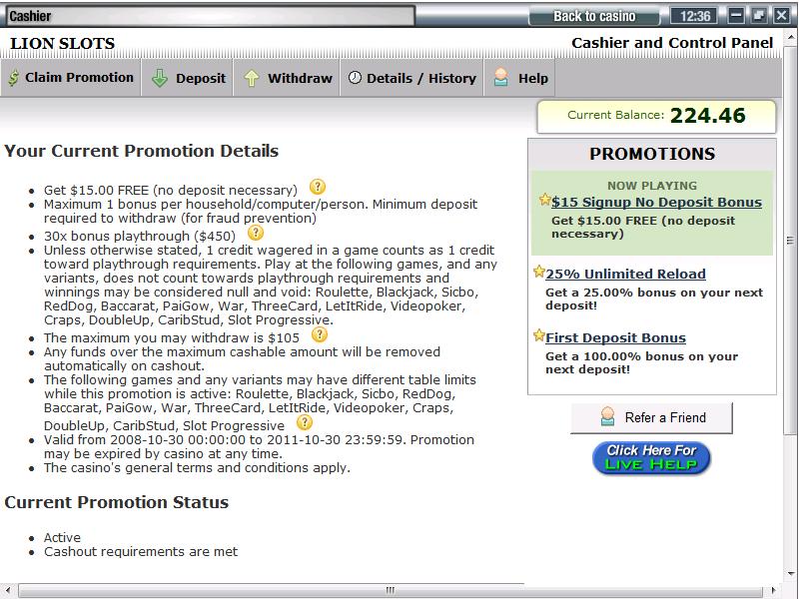799x599 pixels.
Task: Open 25% Unlimited Reload promotion link
Action: click(x=625, y=274)
